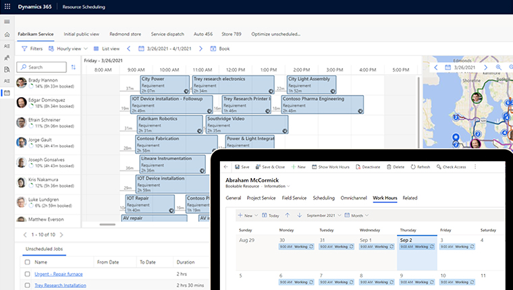The height and width of the screenshot is (290, 513).
Task: Open the Filters funnel icon
Action: pos(25,49)
